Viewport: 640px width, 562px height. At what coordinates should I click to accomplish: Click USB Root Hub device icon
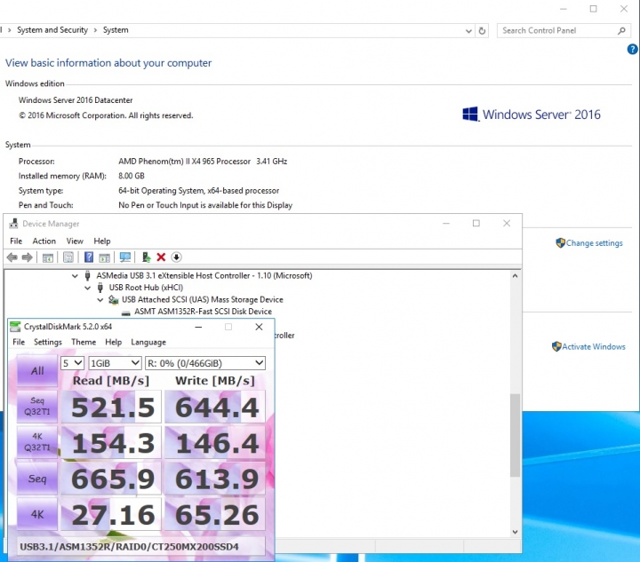[x=100, y=288]
